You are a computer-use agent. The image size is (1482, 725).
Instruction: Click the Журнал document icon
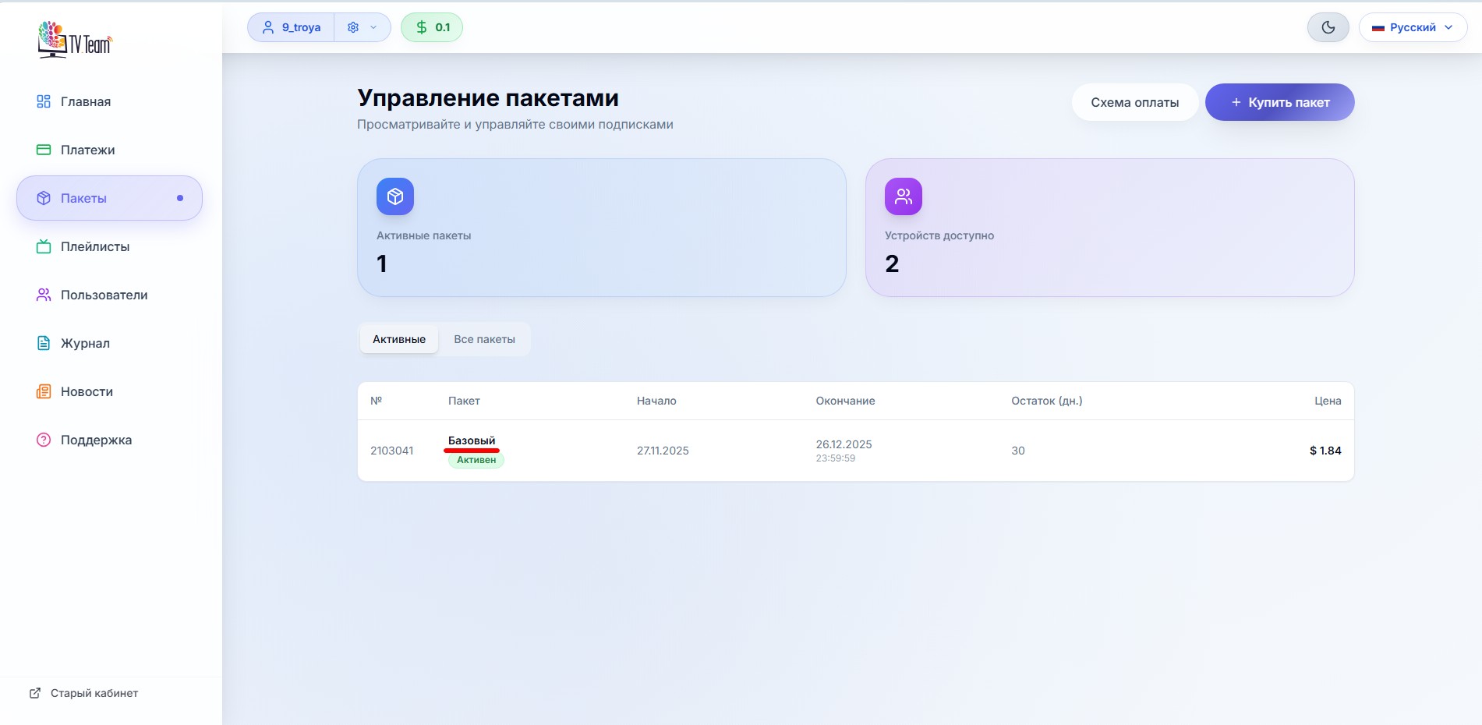pos(44,343)
